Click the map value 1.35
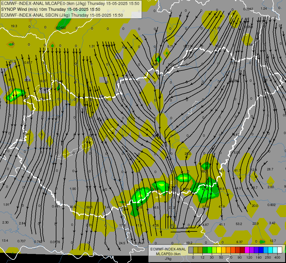The height and width of the screenshot is (263, 286). coord(218,28)
